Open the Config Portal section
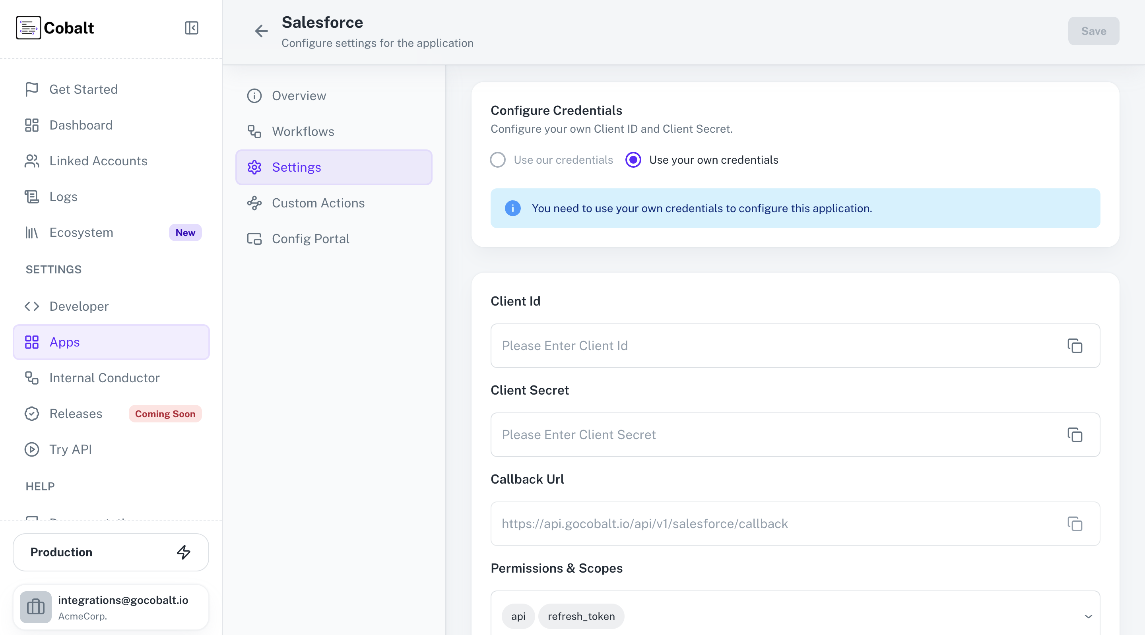Screen dimensions: 1145x635 click(310, 239)
